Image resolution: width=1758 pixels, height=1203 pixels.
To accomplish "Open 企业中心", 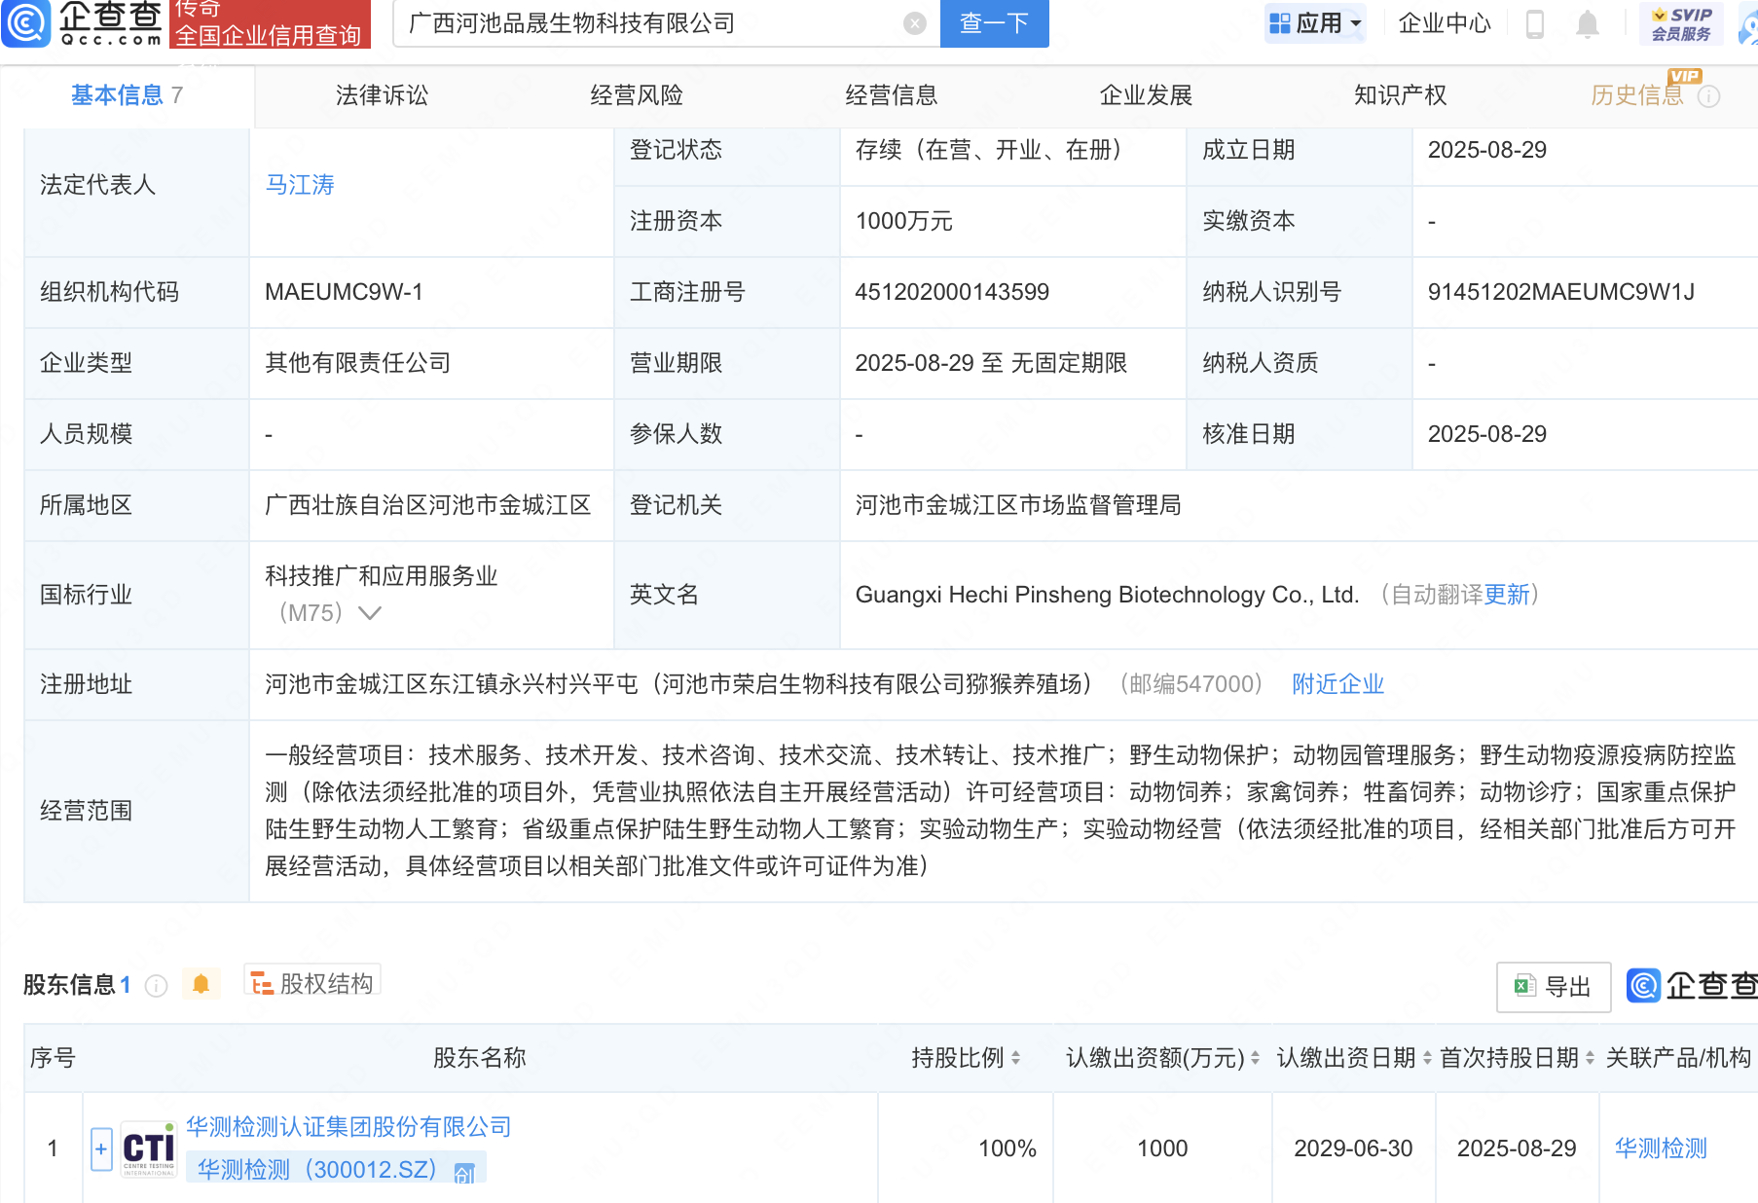I will point(1445,23).
